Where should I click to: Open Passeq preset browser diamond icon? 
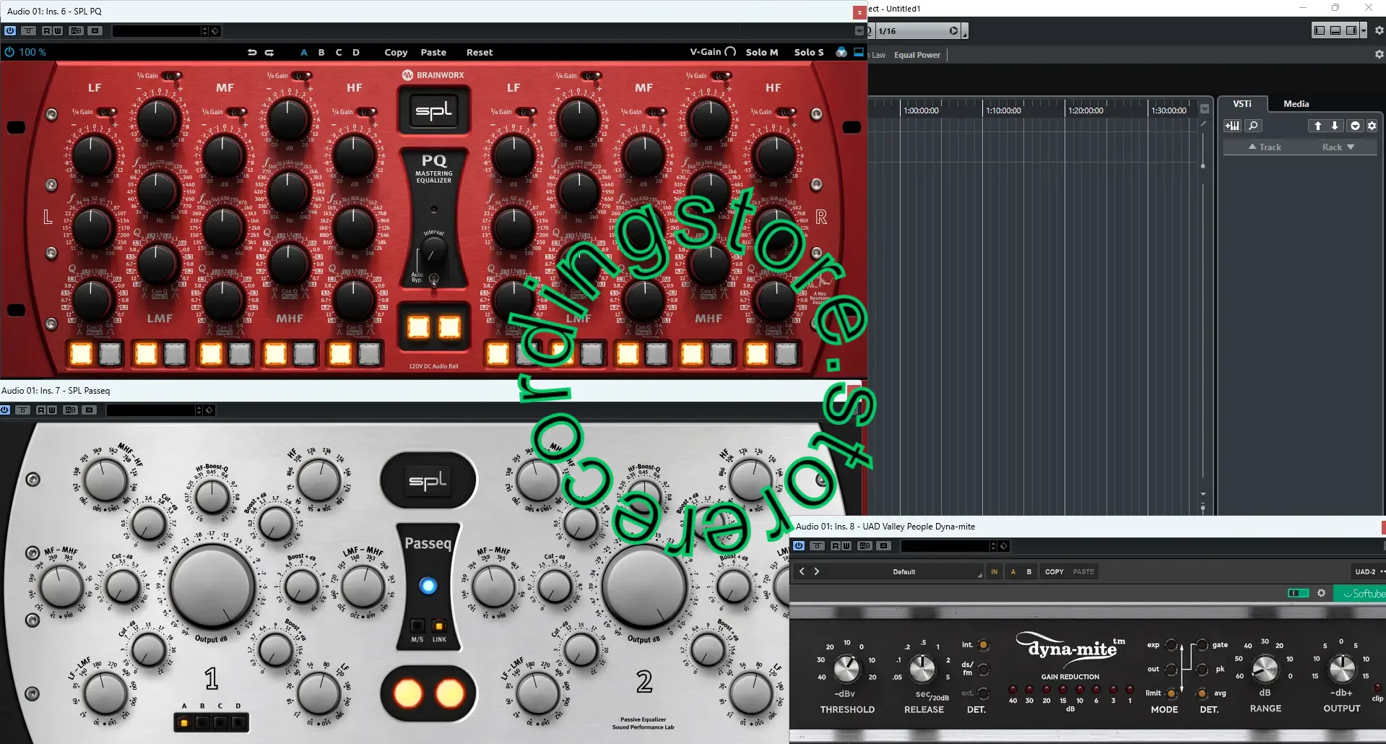(x=209, y=410)
